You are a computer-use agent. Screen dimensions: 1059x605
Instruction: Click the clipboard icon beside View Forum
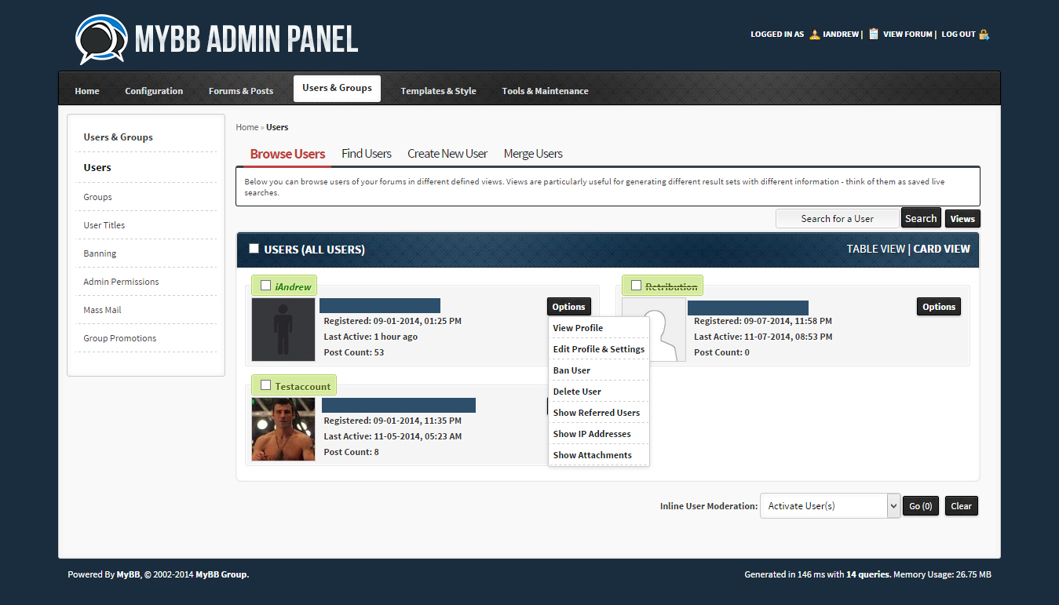pyautogui.click(x=873, y=35)
